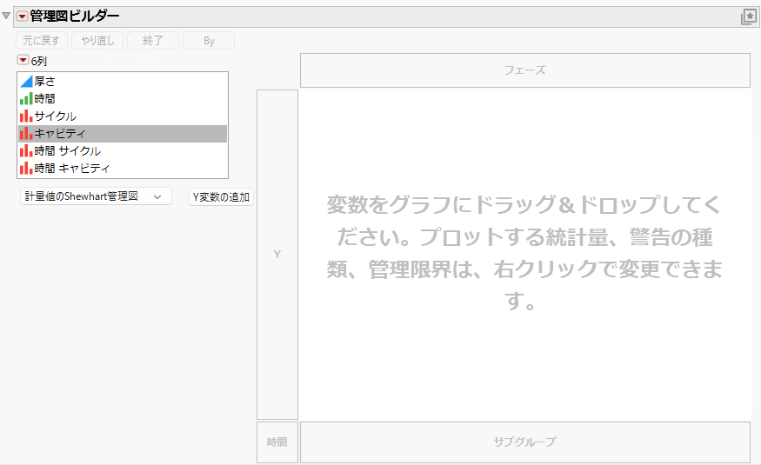Click the Y drop zone
Viewport: 761px width, 465px height.
point(277,254)
